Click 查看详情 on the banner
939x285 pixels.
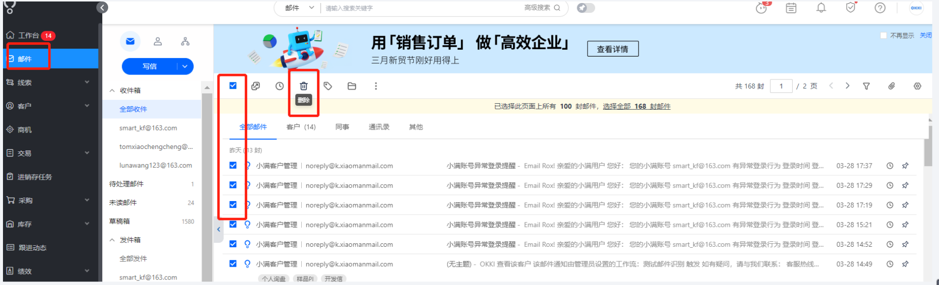612,49
